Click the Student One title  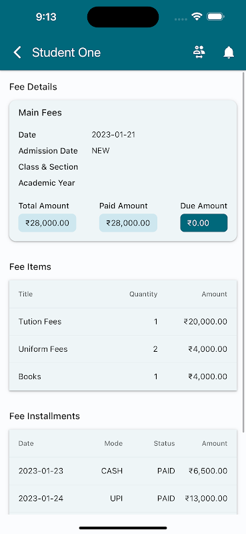pos(67,53)
